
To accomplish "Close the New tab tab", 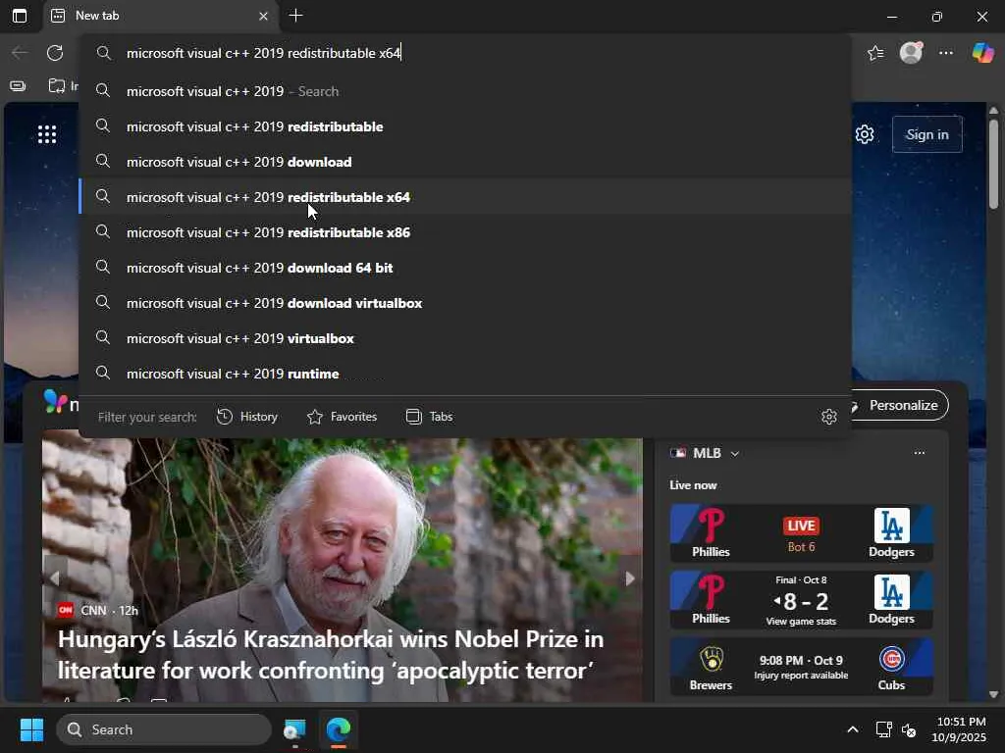I will tap(263, 16).
